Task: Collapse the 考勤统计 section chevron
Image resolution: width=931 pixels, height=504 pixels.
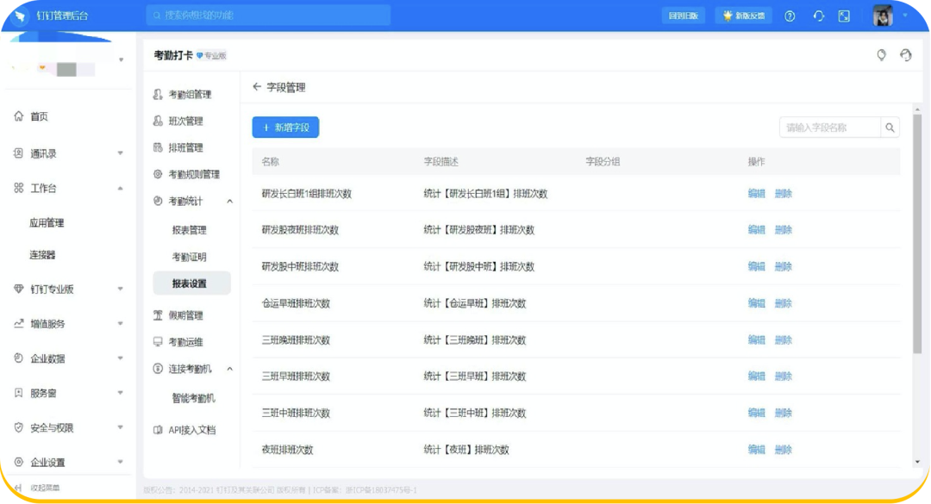Action: [229, 201]
